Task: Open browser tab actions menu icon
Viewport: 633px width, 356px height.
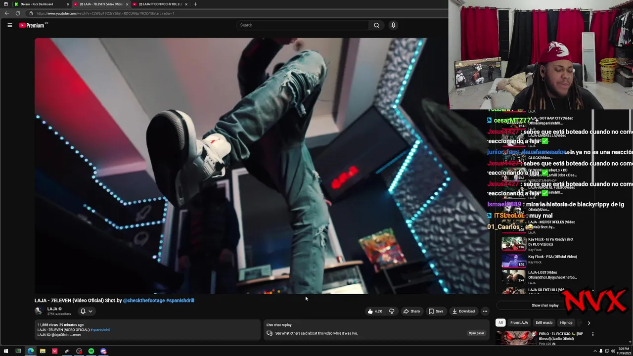Action: tap(5, 4)
